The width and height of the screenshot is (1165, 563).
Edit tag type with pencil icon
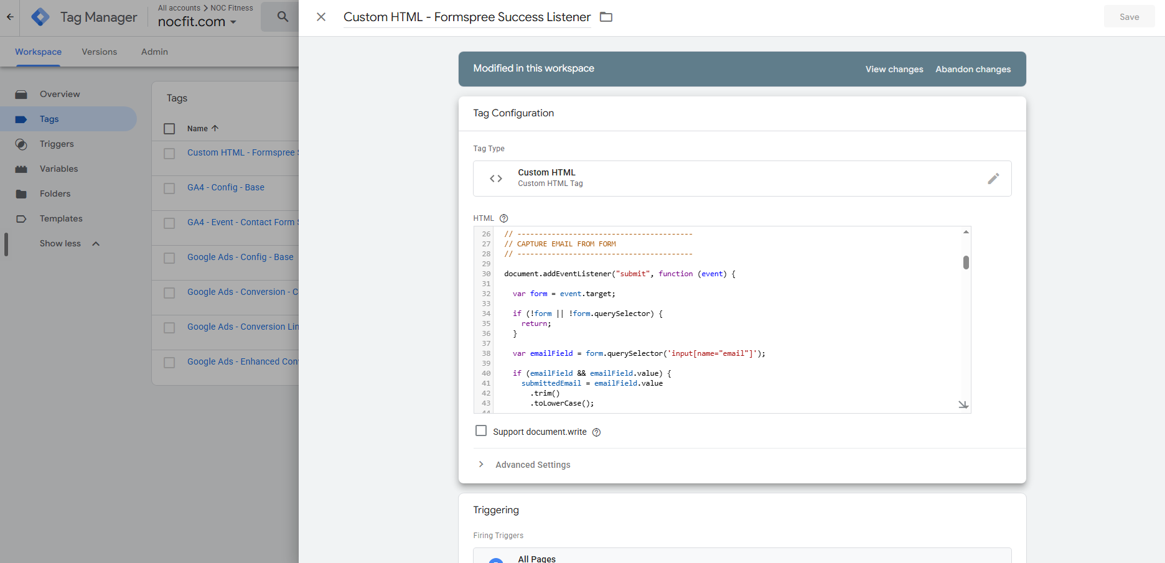pyautogui.click(x=993, y=179)
